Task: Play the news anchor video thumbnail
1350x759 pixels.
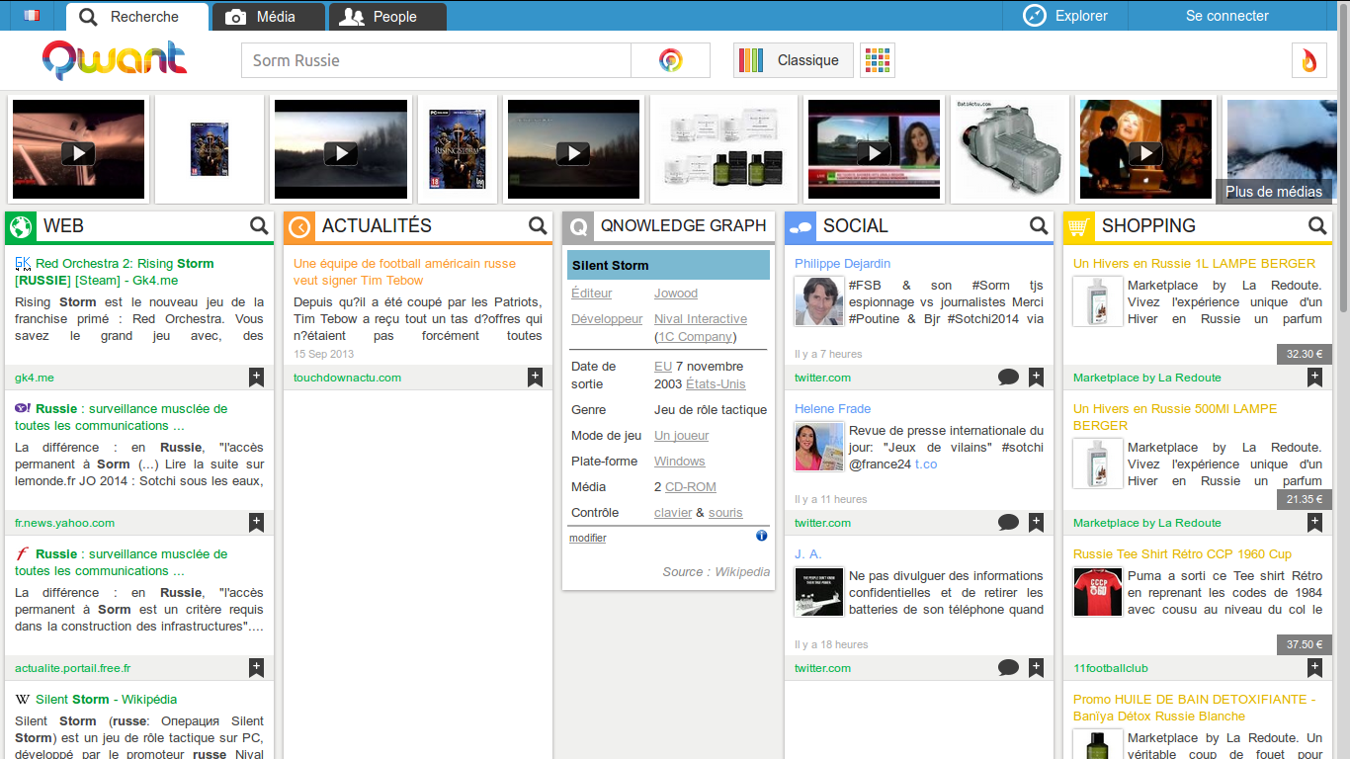Action: [874, 149]
